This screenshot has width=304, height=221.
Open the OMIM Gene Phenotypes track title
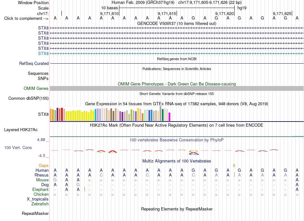point(177,84)
